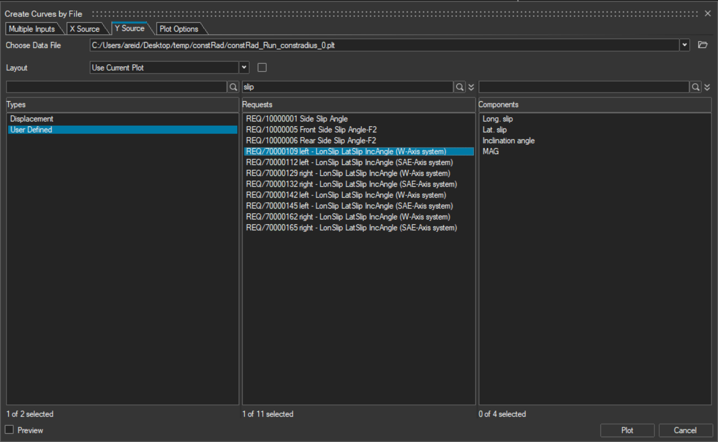Select REQ/70000165 right SAE-Axis system request

359,228
